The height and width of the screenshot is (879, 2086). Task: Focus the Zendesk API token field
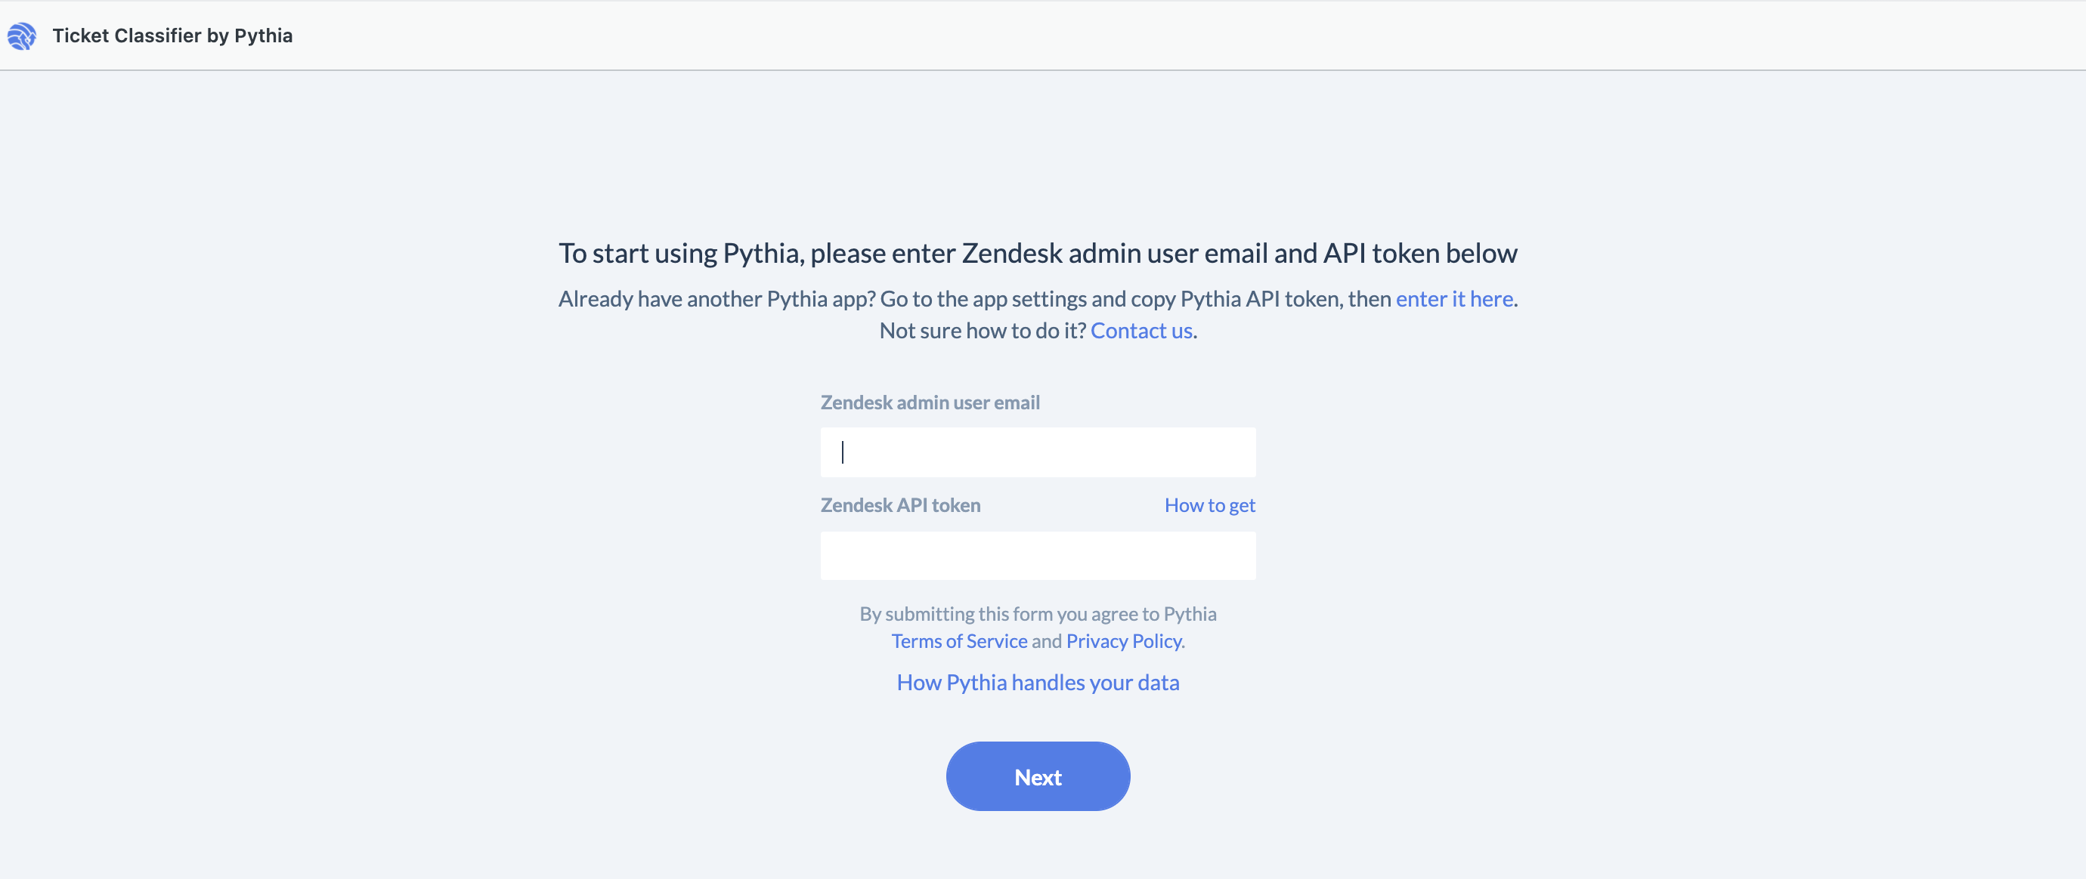coord(1038,555)
